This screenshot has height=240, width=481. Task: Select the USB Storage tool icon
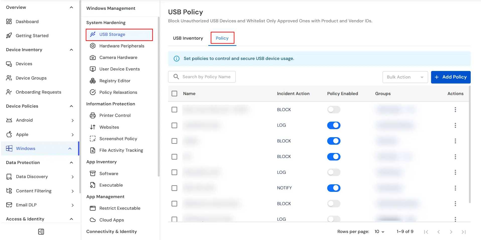(x=93, y=34)
